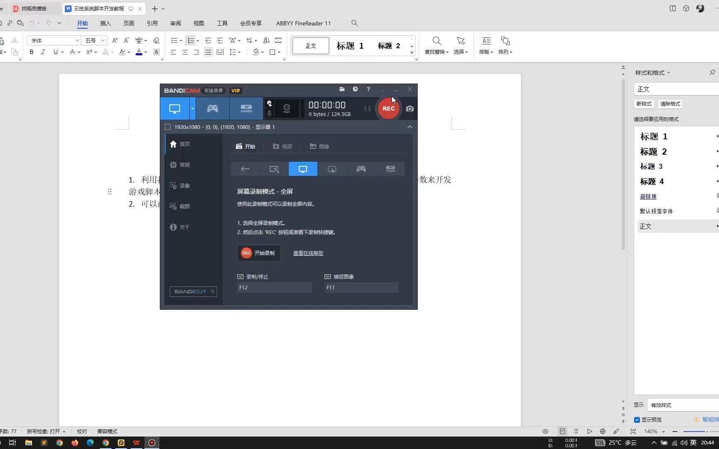Select the HDMI device recording mode

pyautogui.click(x=246, y=109)
